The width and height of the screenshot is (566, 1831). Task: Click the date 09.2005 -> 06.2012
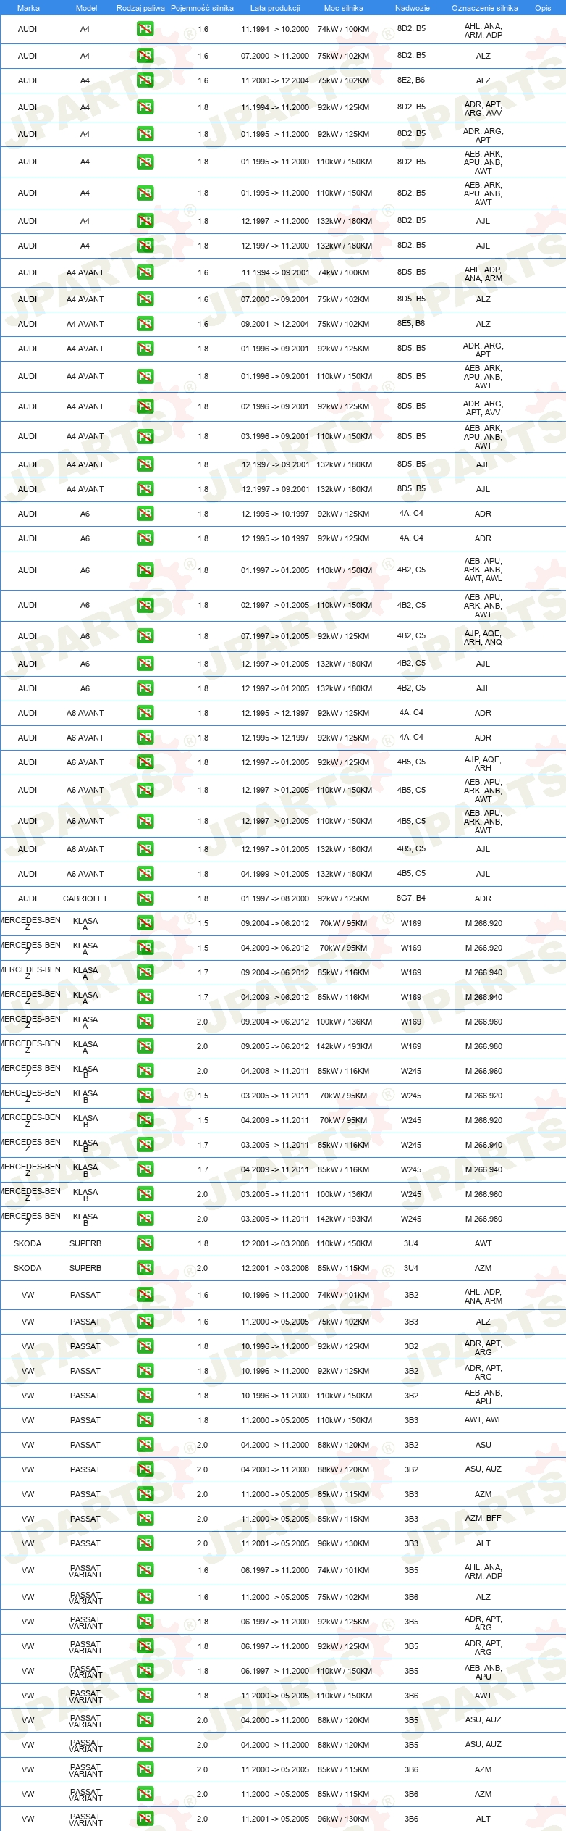[x=275, y=1046]
